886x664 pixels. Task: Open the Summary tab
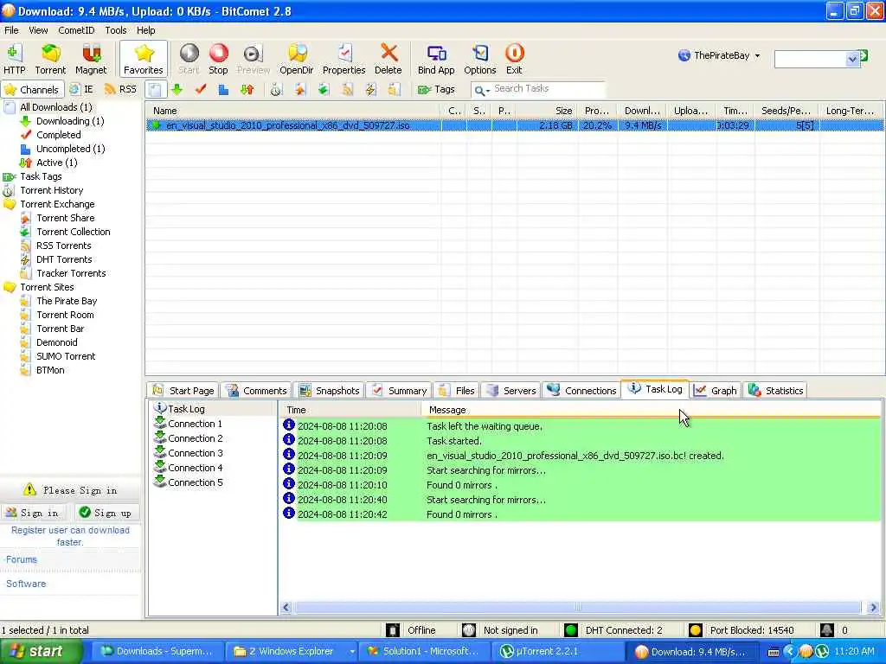point(399,390)
